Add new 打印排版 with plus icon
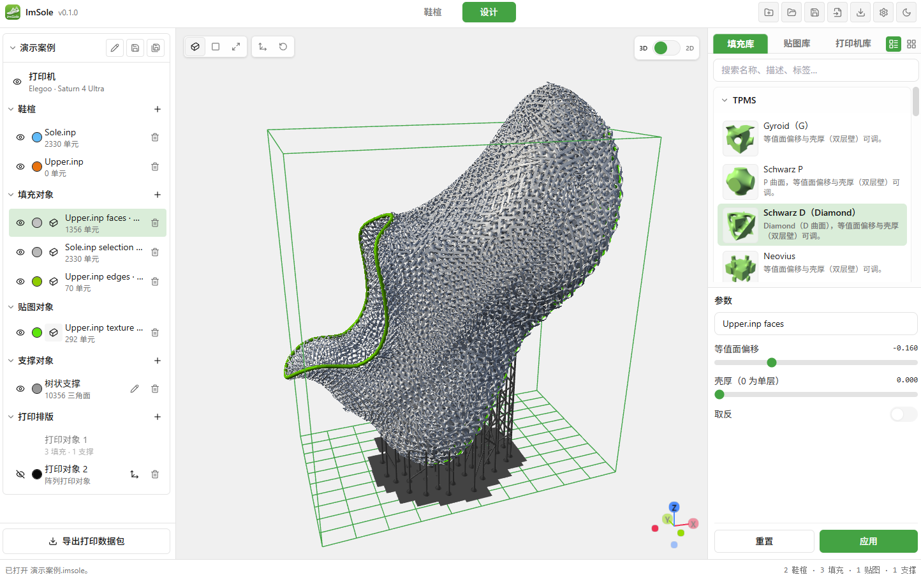This screenshot has width=921, height=577. point(158,417)
